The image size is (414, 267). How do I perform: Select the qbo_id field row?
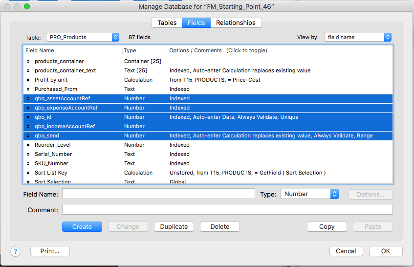pos(208,117)
